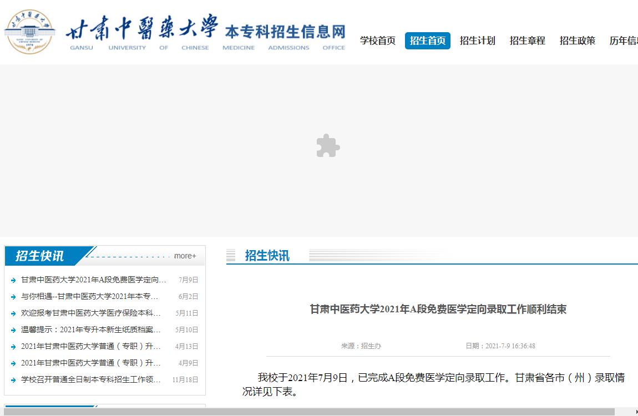Click the scrollbar right arrow button
638x416 pixels.
pos(636,412)
